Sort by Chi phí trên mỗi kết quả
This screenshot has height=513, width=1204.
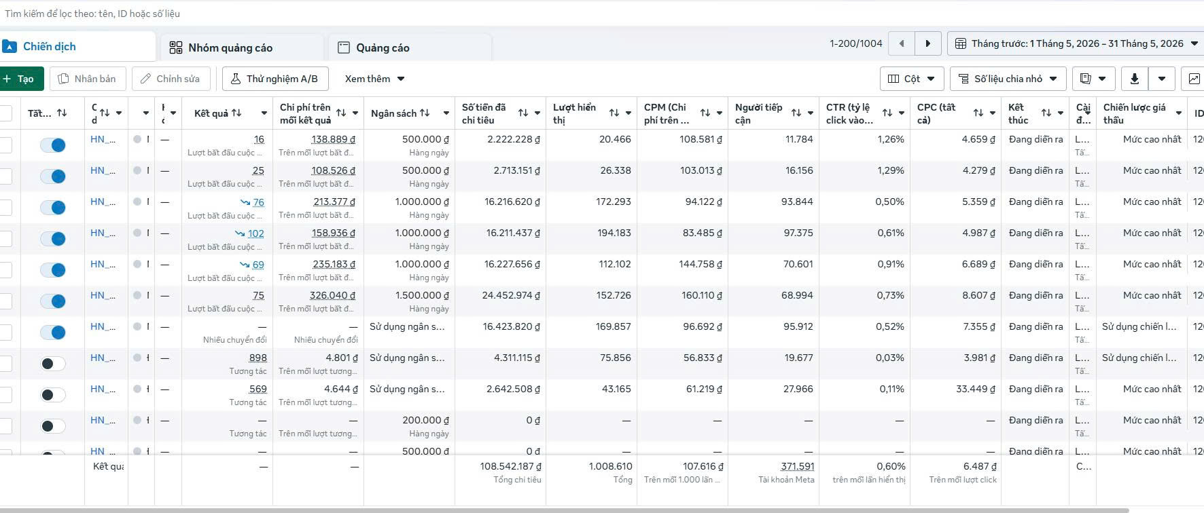(x=341, y=113)
